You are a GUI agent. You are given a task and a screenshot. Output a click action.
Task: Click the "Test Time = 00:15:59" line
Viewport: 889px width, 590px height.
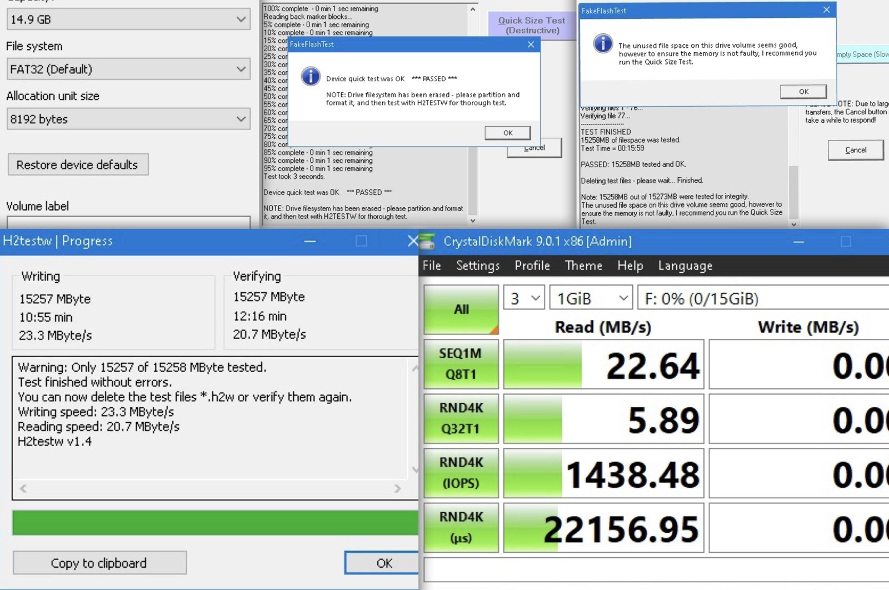612,148
